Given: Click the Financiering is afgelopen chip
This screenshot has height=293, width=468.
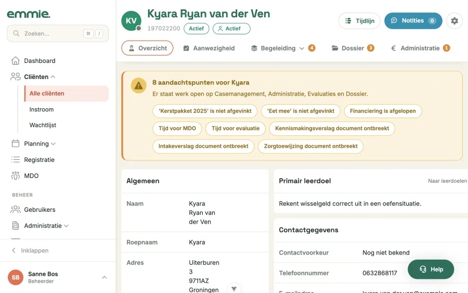Looking at the screenshot, I should click(383, 111).
